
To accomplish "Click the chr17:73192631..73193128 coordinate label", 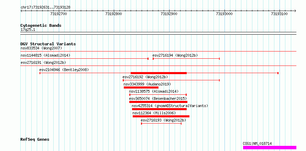I will 45,8.
